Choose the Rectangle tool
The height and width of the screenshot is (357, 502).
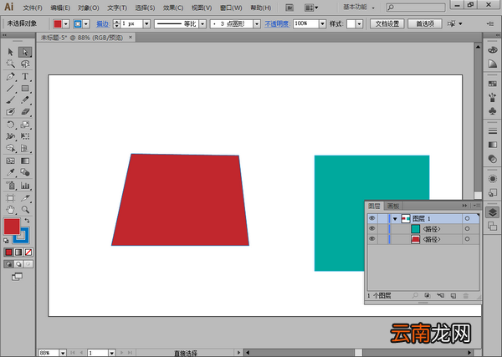(25, 89)
